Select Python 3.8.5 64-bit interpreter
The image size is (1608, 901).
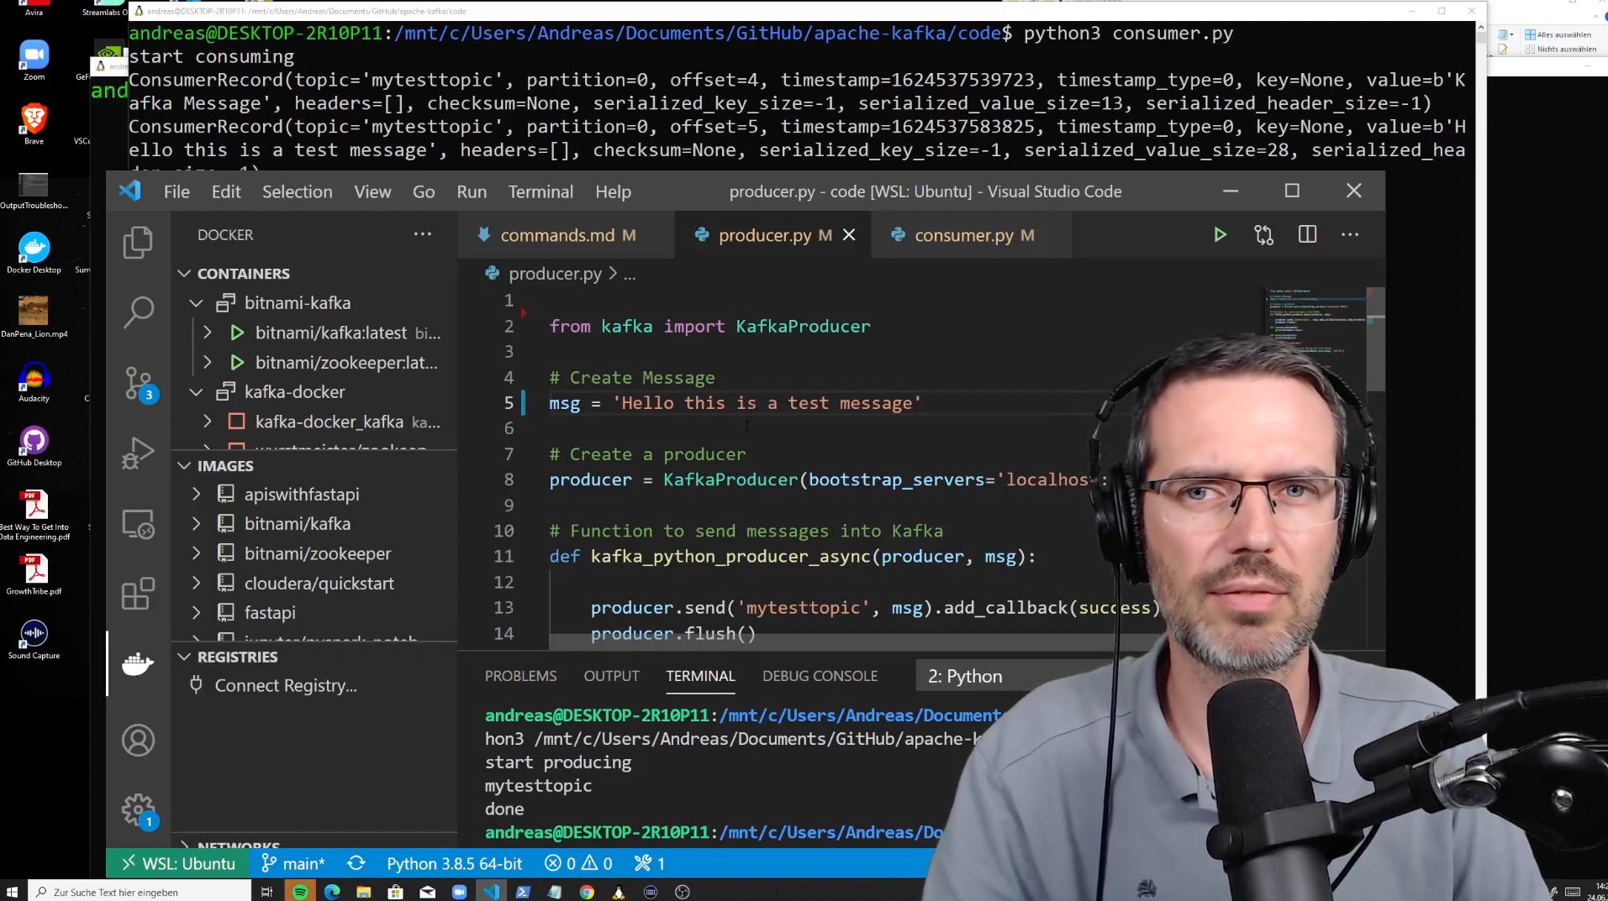455,863
